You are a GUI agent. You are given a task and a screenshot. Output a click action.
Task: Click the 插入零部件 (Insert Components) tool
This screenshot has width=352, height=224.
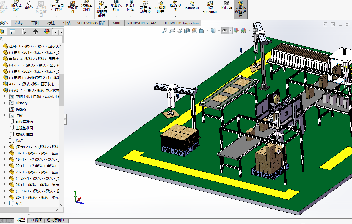pyautogui.click(x=17, y=6)
